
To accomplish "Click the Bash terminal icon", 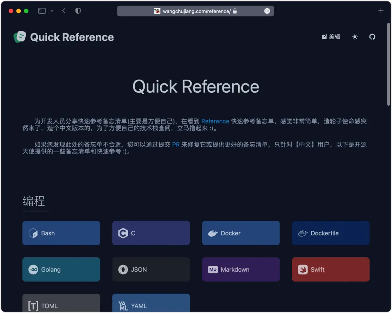I will click(x=33, y=233).
